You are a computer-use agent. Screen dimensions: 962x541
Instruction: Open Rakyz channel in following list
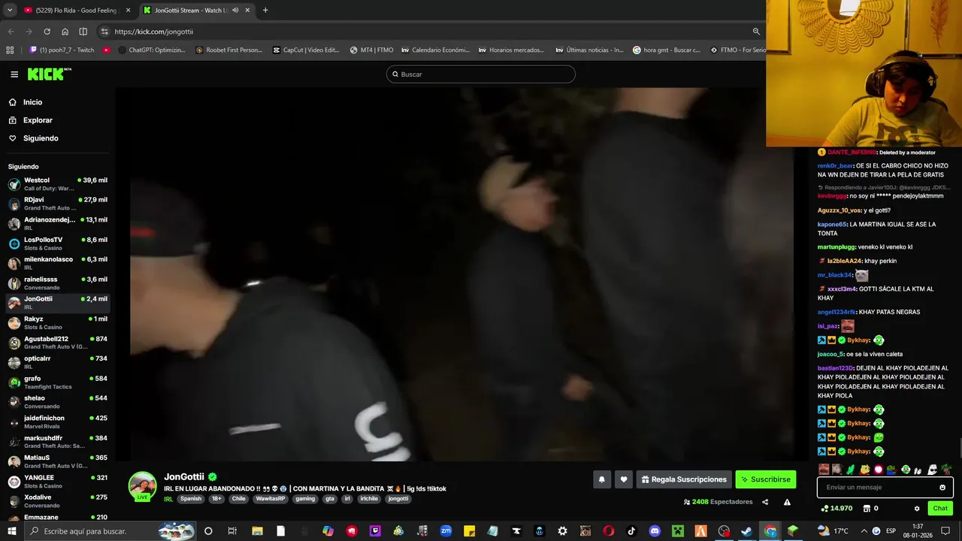(x=57, y=322)
